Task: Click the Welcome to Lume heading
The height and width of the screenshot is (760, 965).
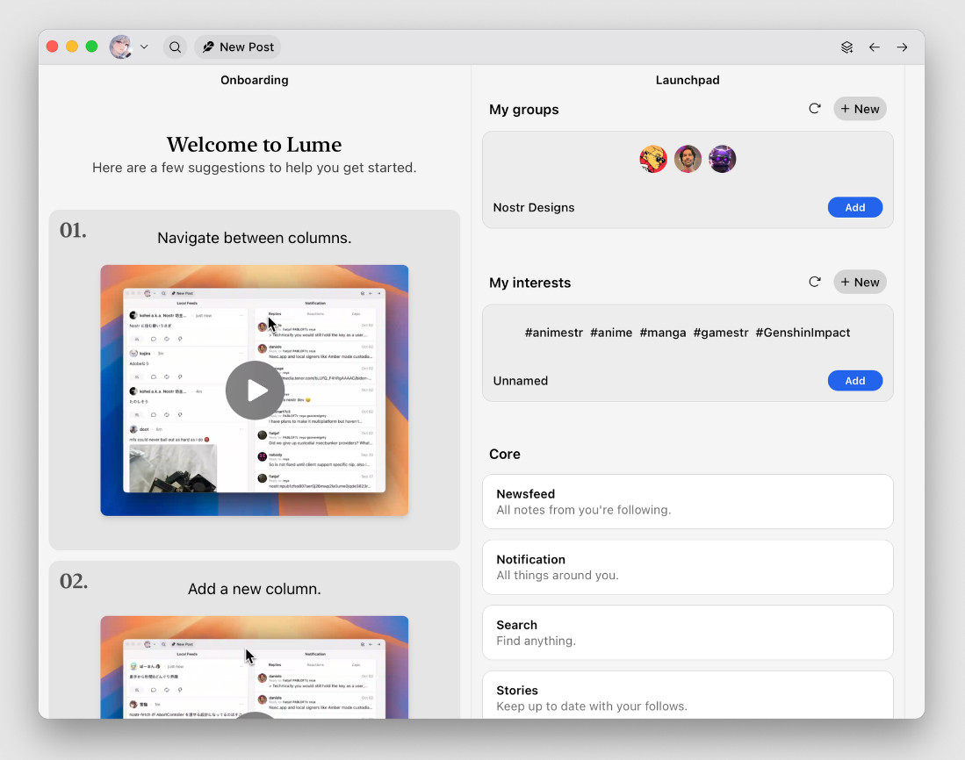Action: click(x=254, y=145)
